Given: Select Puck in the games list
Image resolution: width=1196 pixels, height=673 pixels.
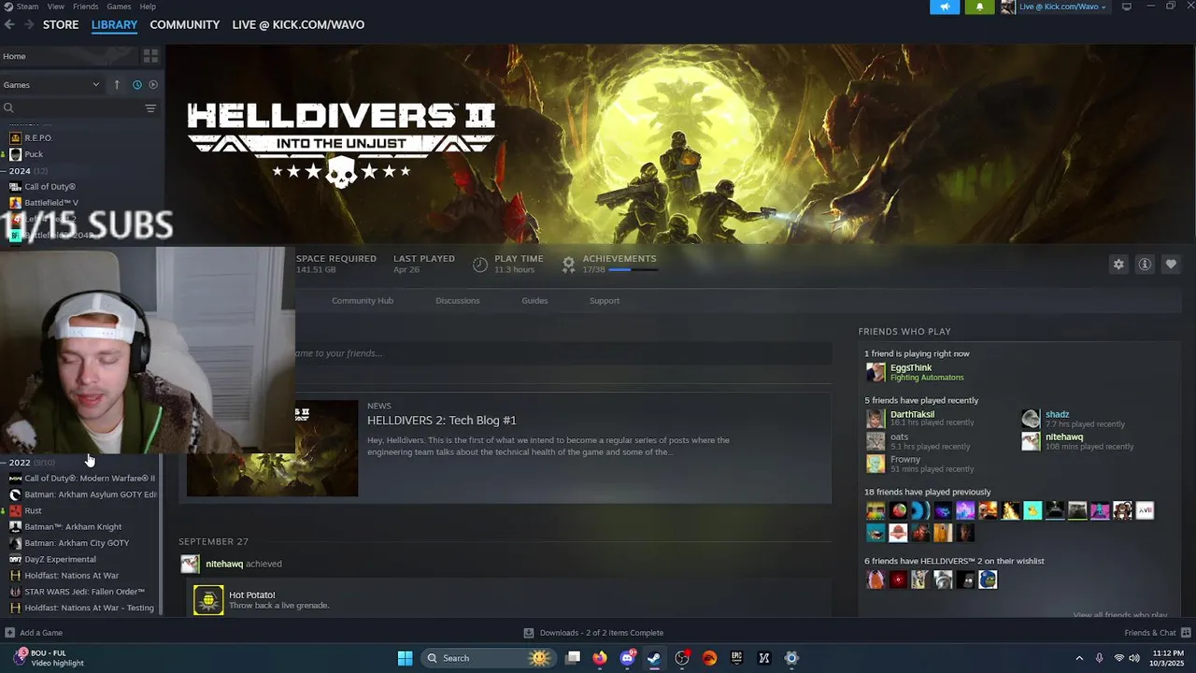Looking at the screenshot, I should tap(34, 154).
